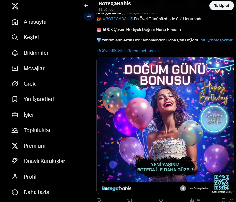Click the İşler menu label

click(x=29, y=115)
